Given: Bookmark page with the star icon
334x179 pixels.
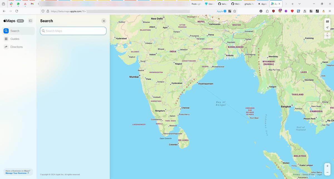Looking at the screenshot, I should tap(235, 11).
